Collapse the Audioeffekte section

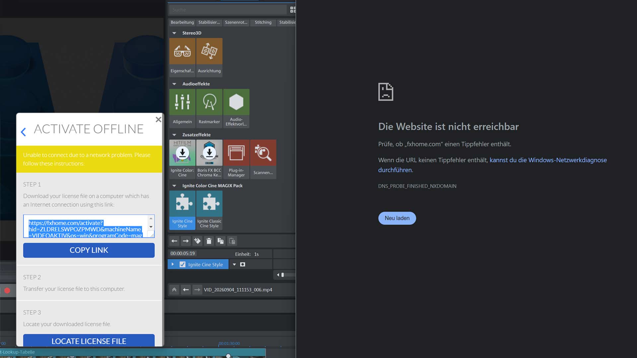click(x=174, y=84)
